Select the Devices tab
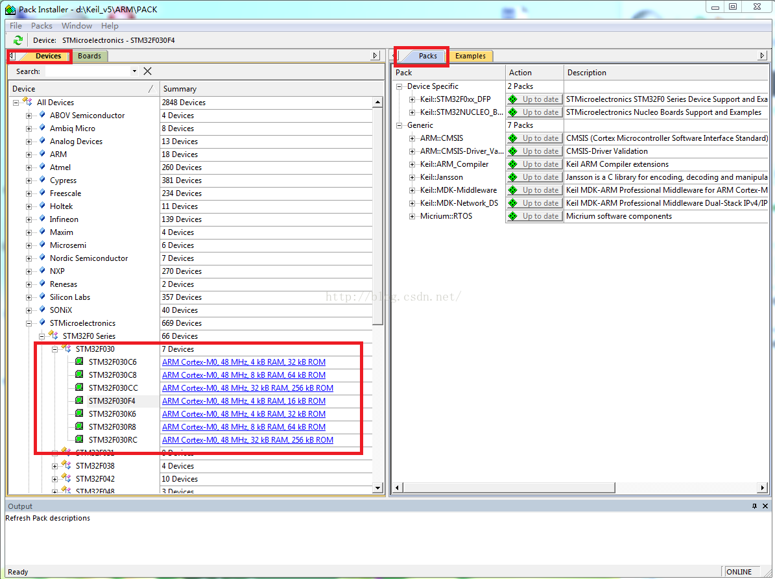775x579 pixels. point(48,56)
